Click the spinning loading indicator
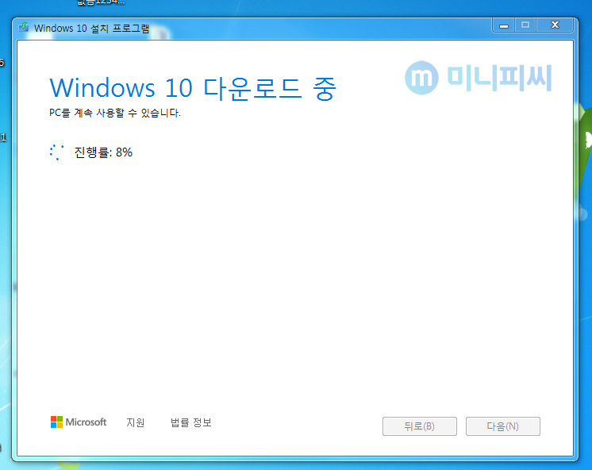This screenshot has width=592, height=470. (56, 152)
